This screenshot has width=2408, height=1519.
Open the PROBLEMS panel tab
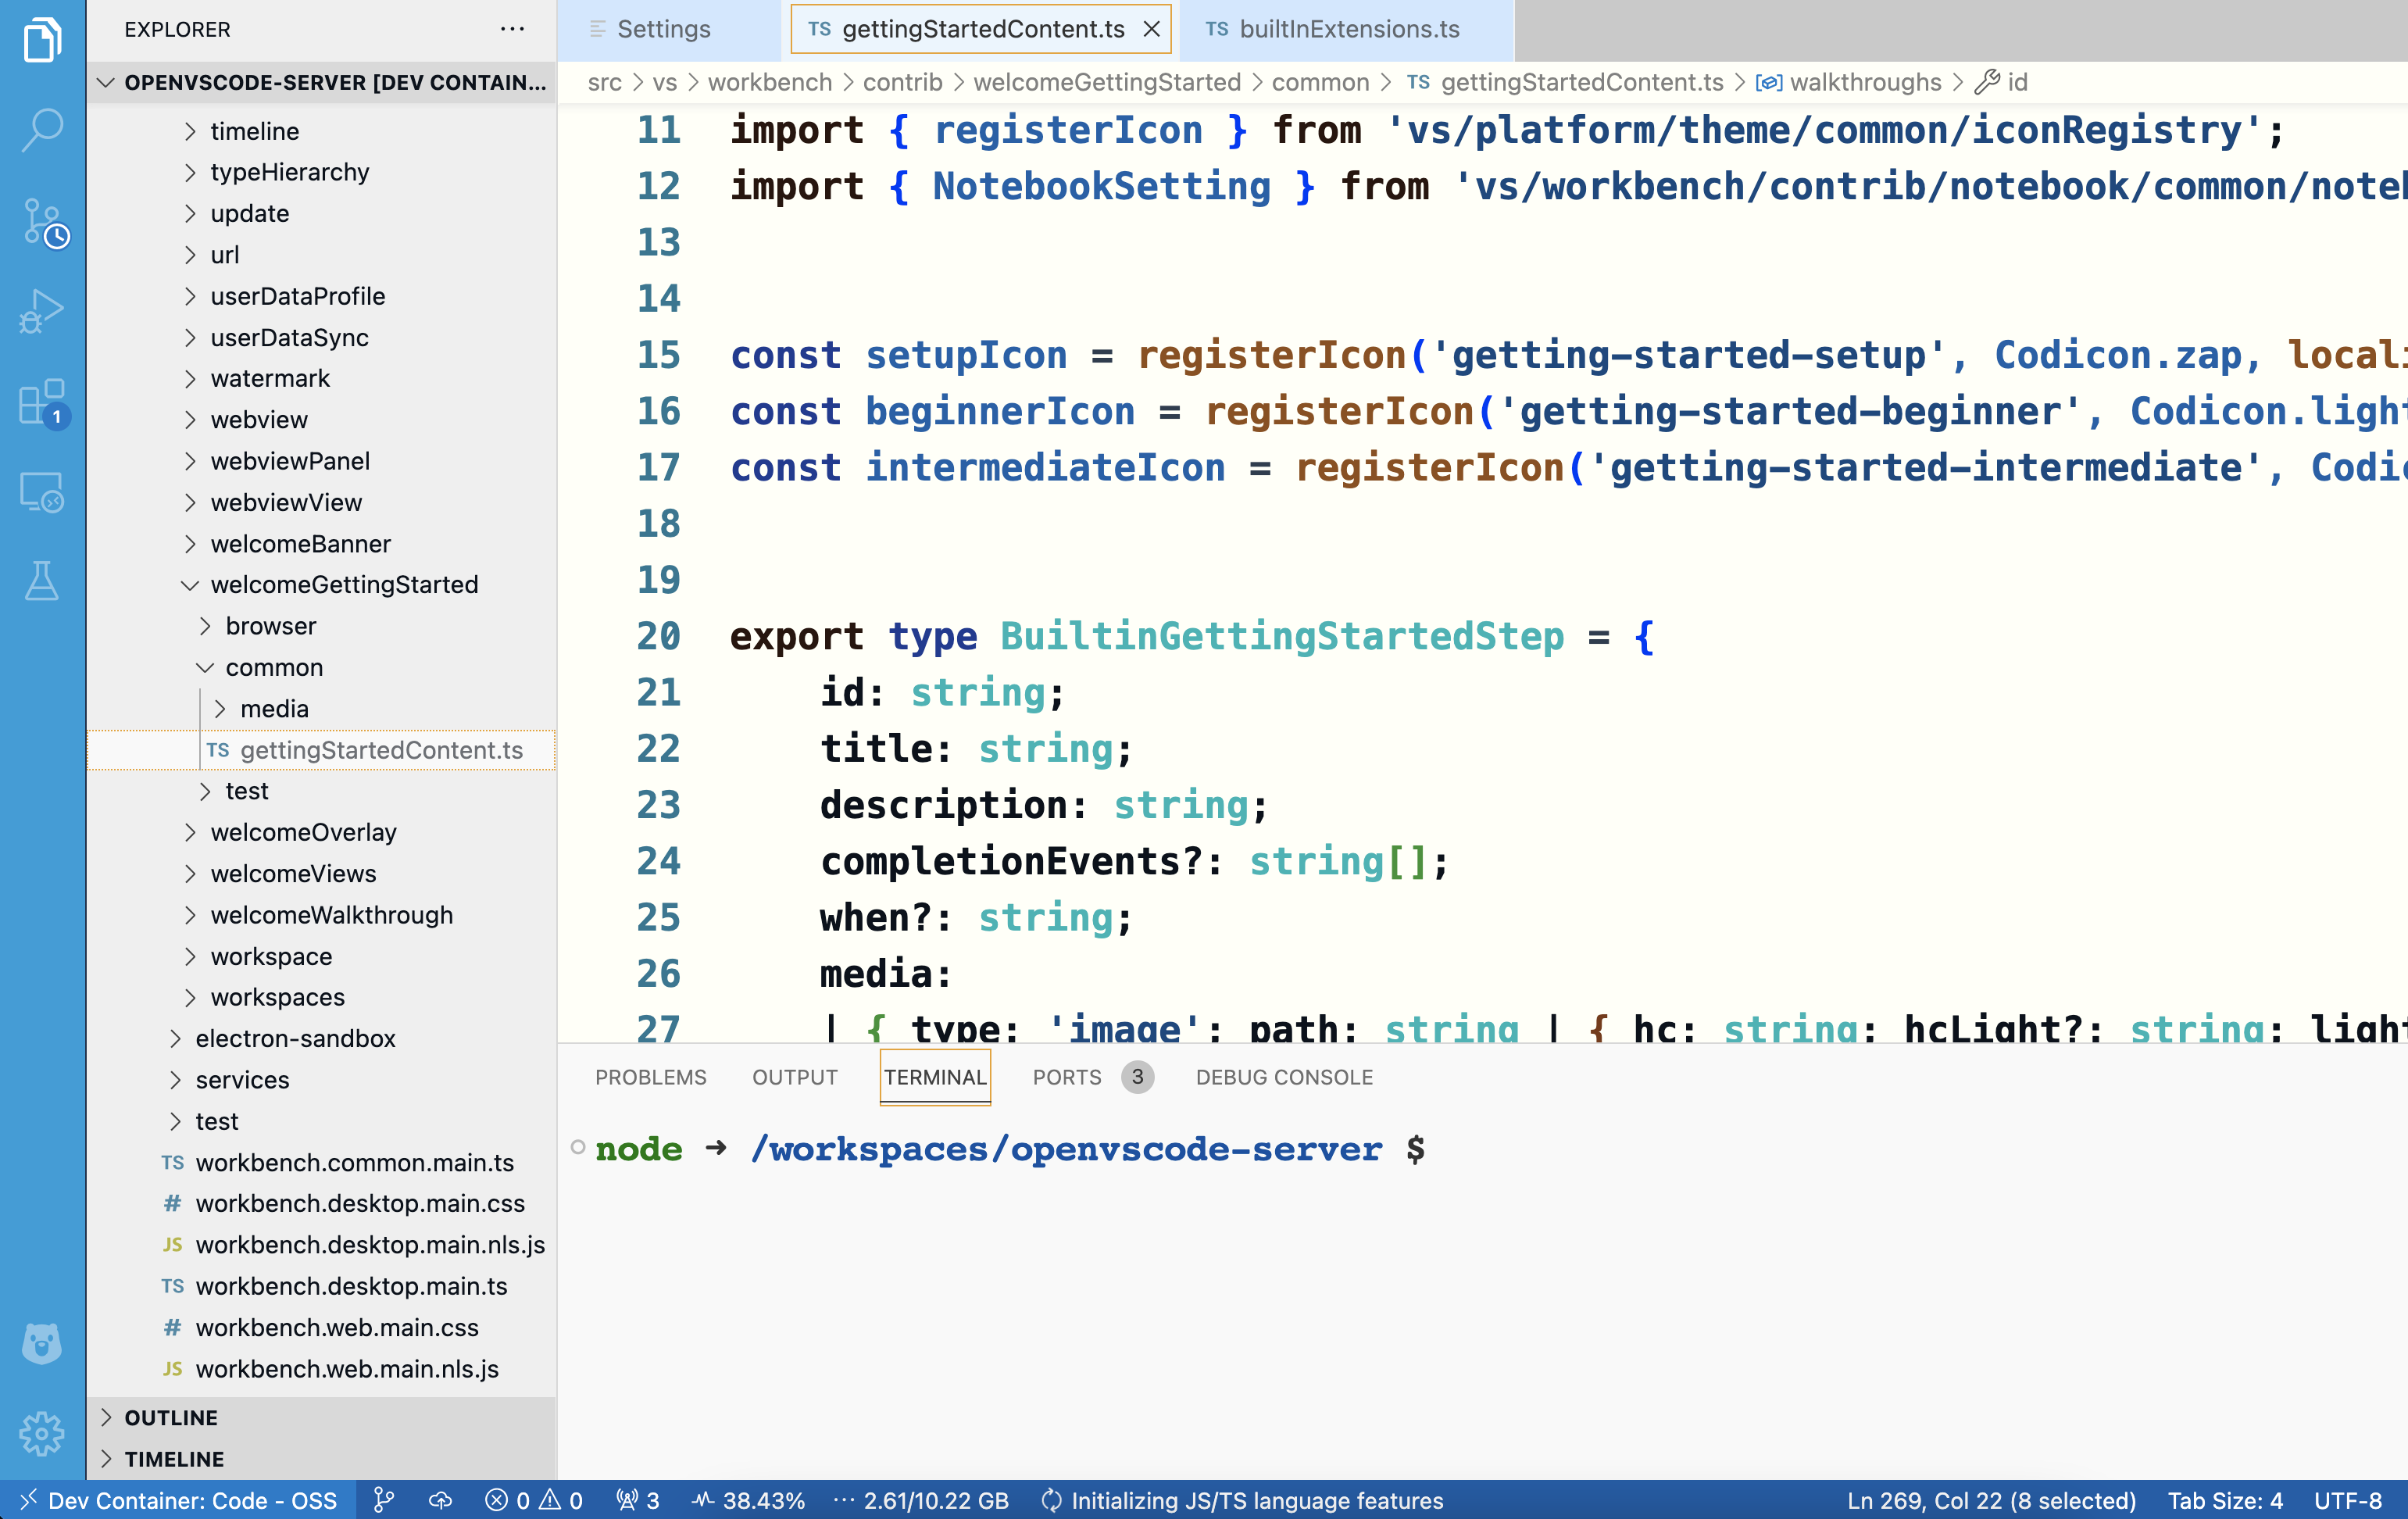point(650,1077)
